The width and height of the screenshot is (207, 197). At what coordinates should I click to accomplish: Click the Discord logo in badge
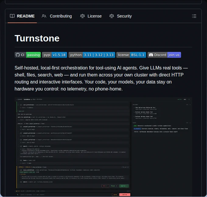[x=151, y=55]
